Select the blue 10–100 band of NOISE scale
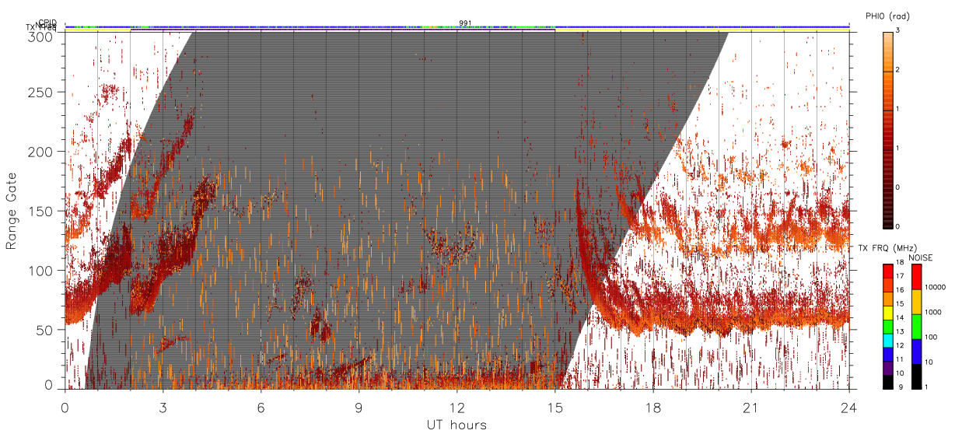955x441 pixels. click(917, 352)
